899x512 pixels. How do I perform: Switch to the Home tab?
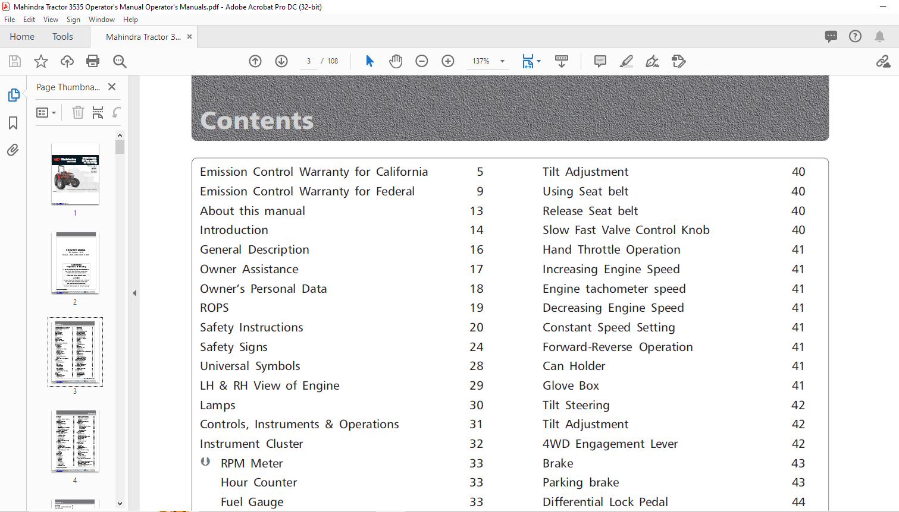(x=22, y=37)
